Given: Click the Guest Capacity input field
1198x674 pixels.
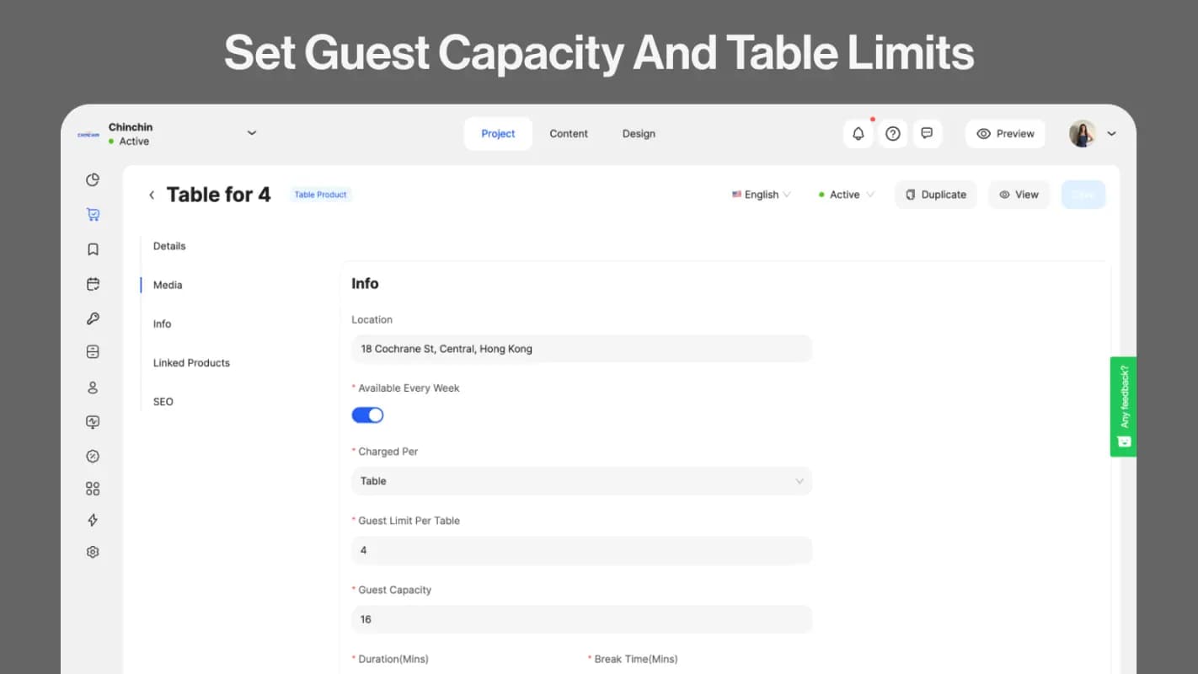Looking at the screenshot, I should pos(581,619).
